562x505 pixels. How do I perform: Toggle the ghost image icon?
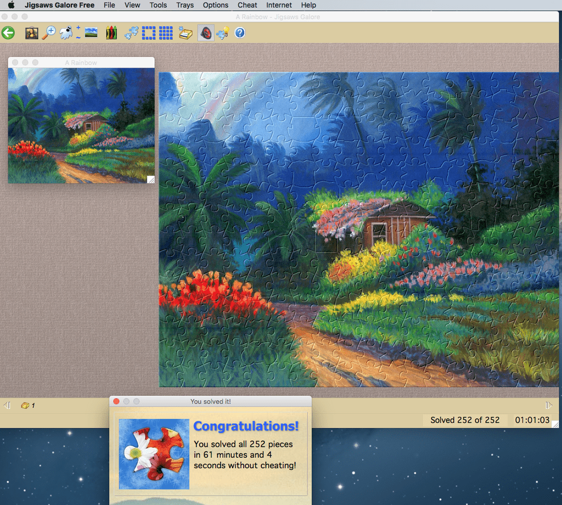tap(66, 33)
